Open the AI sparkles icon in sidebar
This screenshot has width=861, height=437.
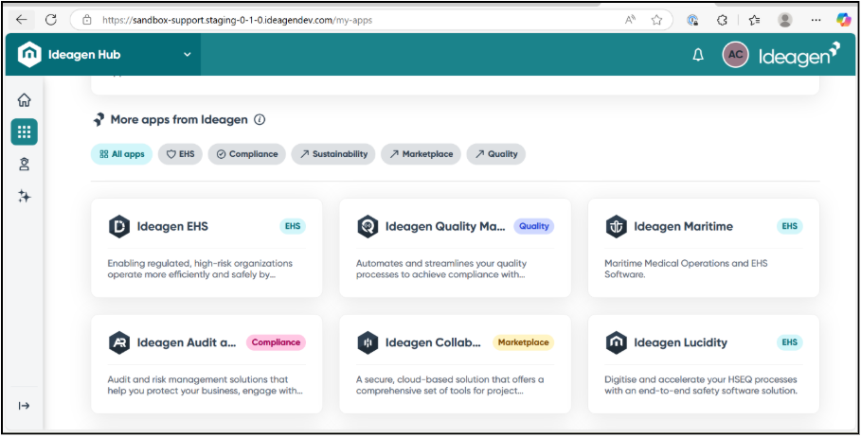click(25, 197)
